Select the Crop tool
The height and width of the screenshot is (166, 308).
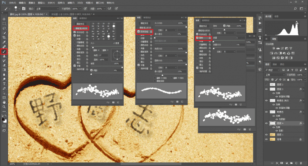(x=4, y=37)
